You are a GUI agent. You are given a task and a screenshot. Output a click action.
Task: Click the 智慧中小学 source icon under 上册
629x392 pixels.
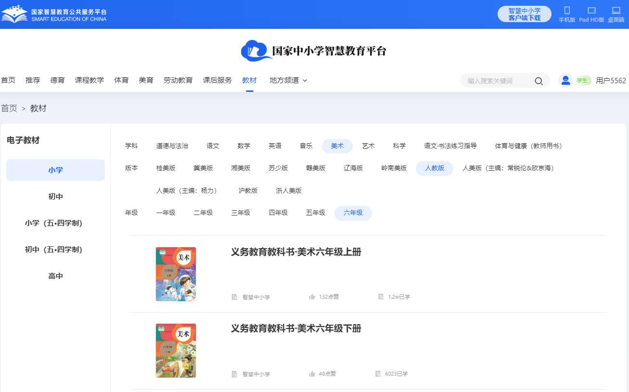pyautogui.click(x=234, y=297)
